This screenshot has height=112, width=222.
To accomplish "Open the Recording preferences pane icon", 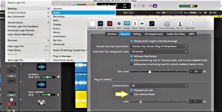I will [110, 24].
